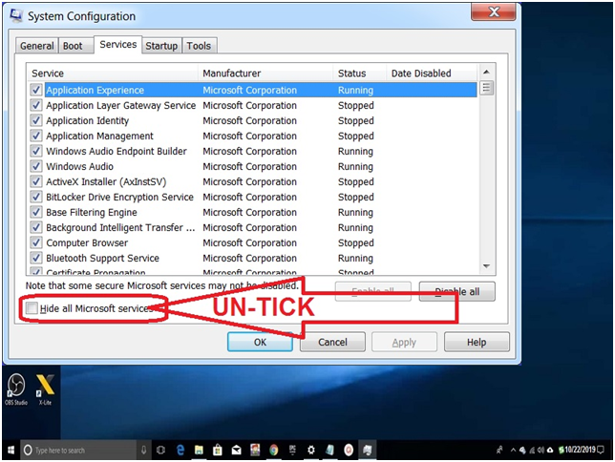Uncheck the Application Experience service checkbox
The width and height of the screenshot is (615, 462).
click(x=36, y=90)
